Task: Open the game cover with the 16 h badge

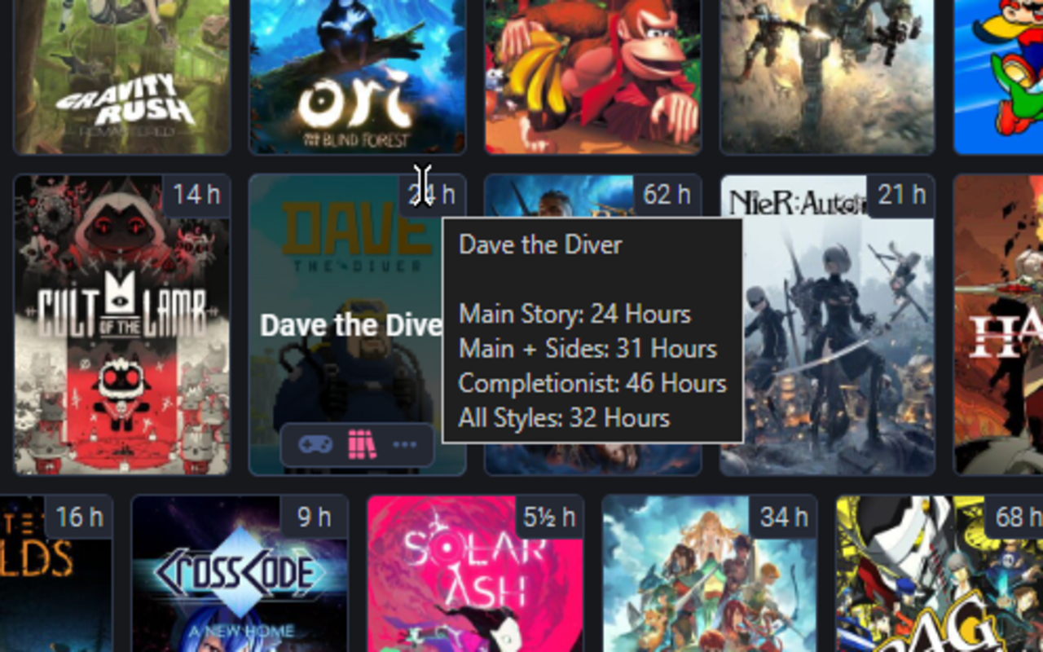Action: coord(56,574)
